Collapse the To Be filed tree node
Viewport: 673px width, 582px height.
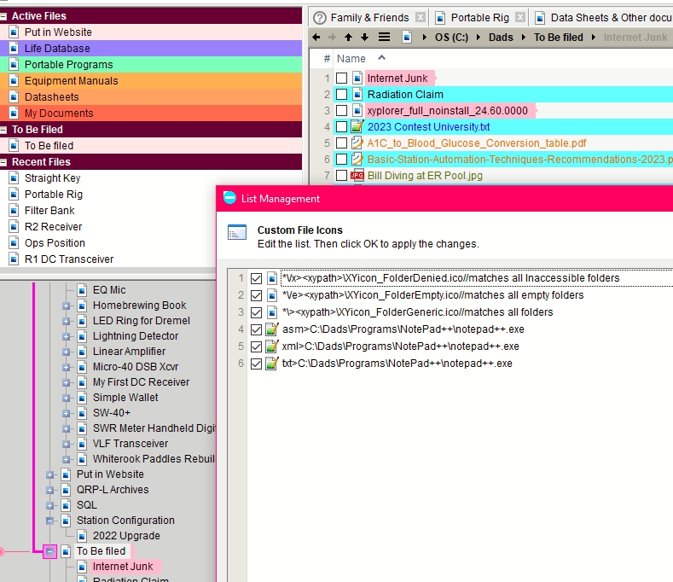[x=49, y=551]
